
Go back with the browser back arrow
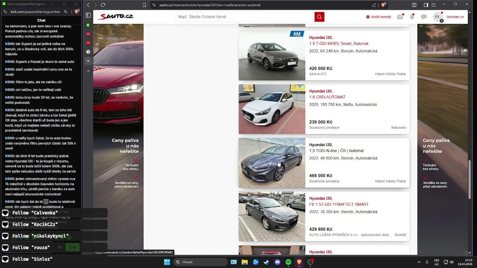point(88,5)
